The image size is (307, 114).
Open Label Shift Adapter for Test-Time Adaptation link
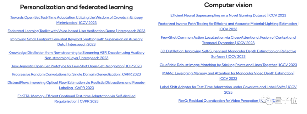228,89
